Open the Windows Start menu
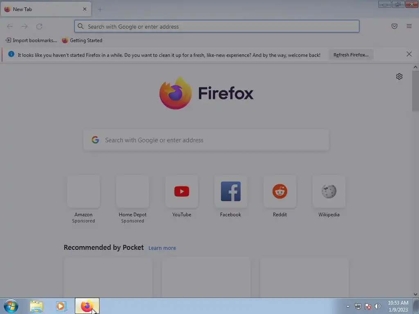The width and height of the screenshot is (419, 314). [11, 306]
